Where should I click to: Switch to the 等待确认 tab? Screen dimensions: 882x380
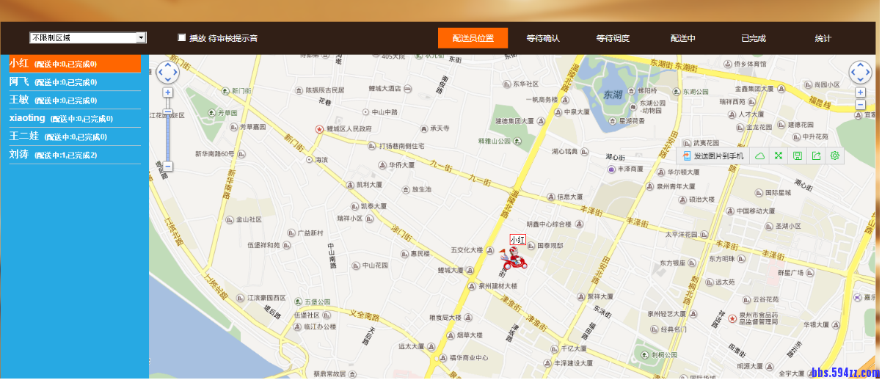pyautogui.click(x=543, y=38)
